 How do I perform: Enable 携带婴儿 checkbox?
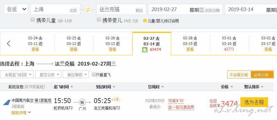(x=99, y=20)
